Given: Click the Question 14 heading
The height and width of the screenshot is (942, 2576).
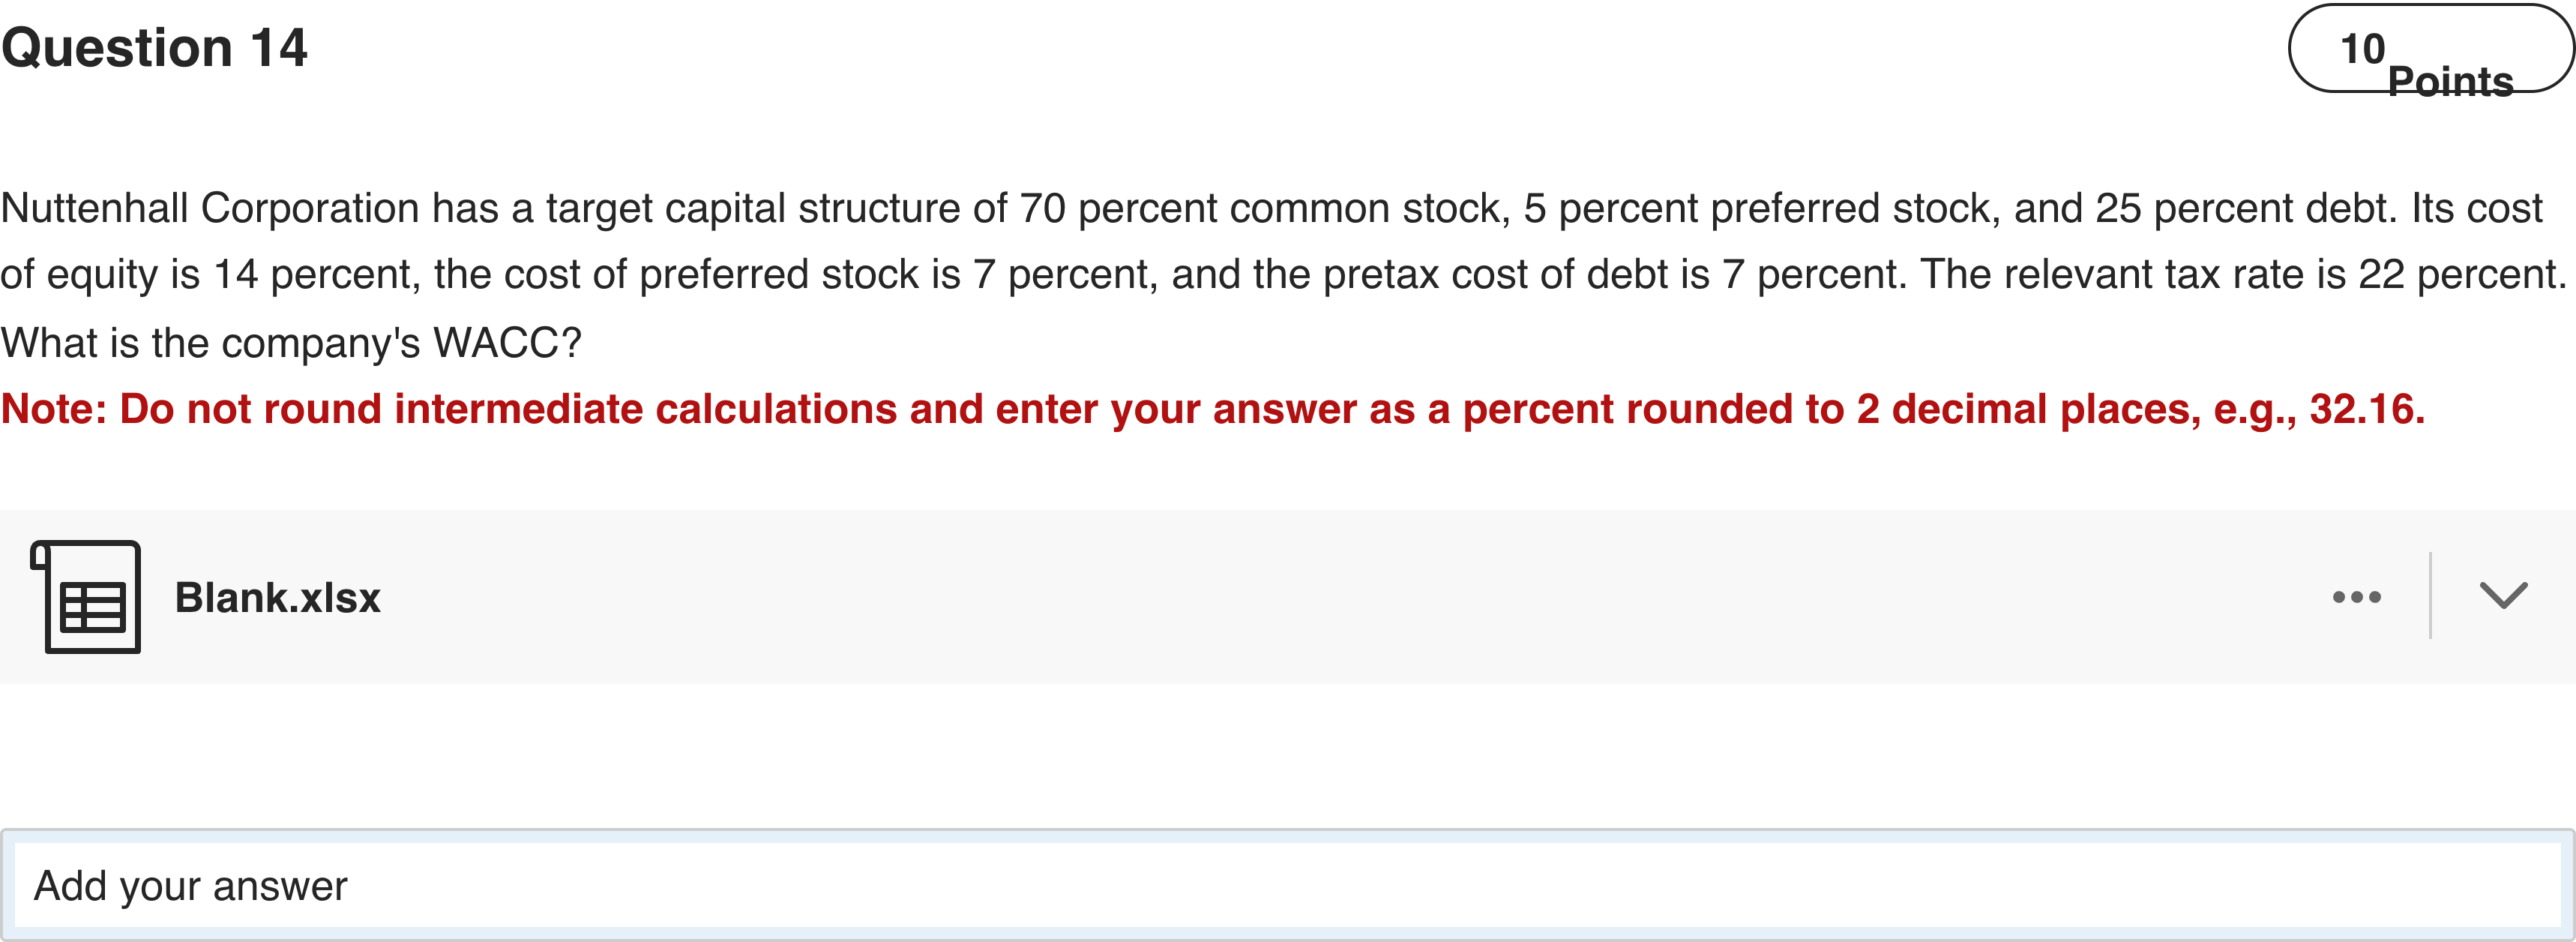Looking at the screenshot, I should click(x=154, y=48).
